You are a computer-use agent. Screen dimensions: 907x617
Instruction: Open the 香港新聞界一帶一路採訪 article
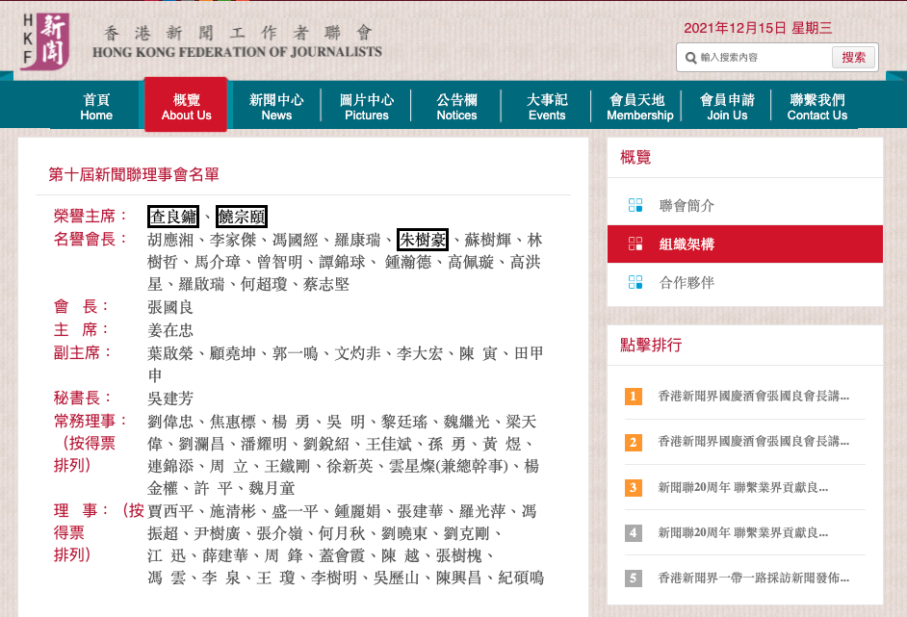(753, 578)
